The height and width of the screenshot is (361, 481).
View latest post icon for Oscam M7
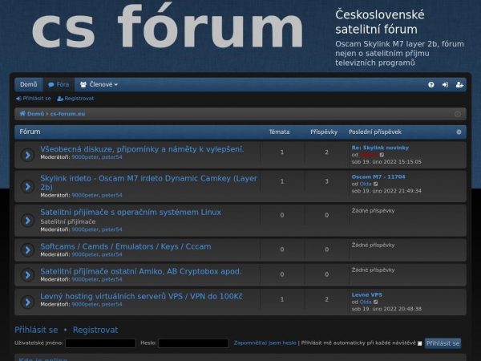[376, 185]
